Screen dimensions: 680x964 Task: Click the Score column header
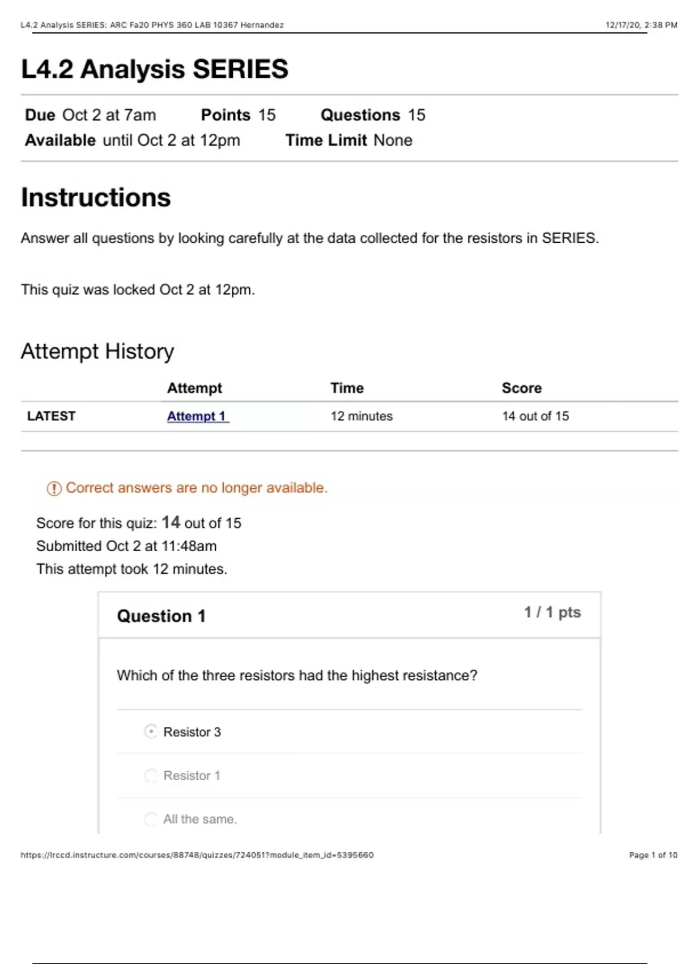[x=521, y=388]
